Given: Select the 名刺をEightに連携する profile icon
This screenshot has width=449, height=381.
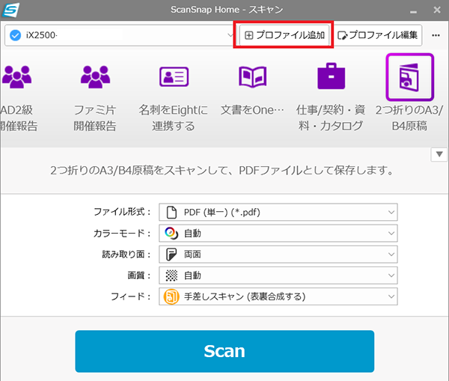Looking at the screenshot, I should (174, 77).
